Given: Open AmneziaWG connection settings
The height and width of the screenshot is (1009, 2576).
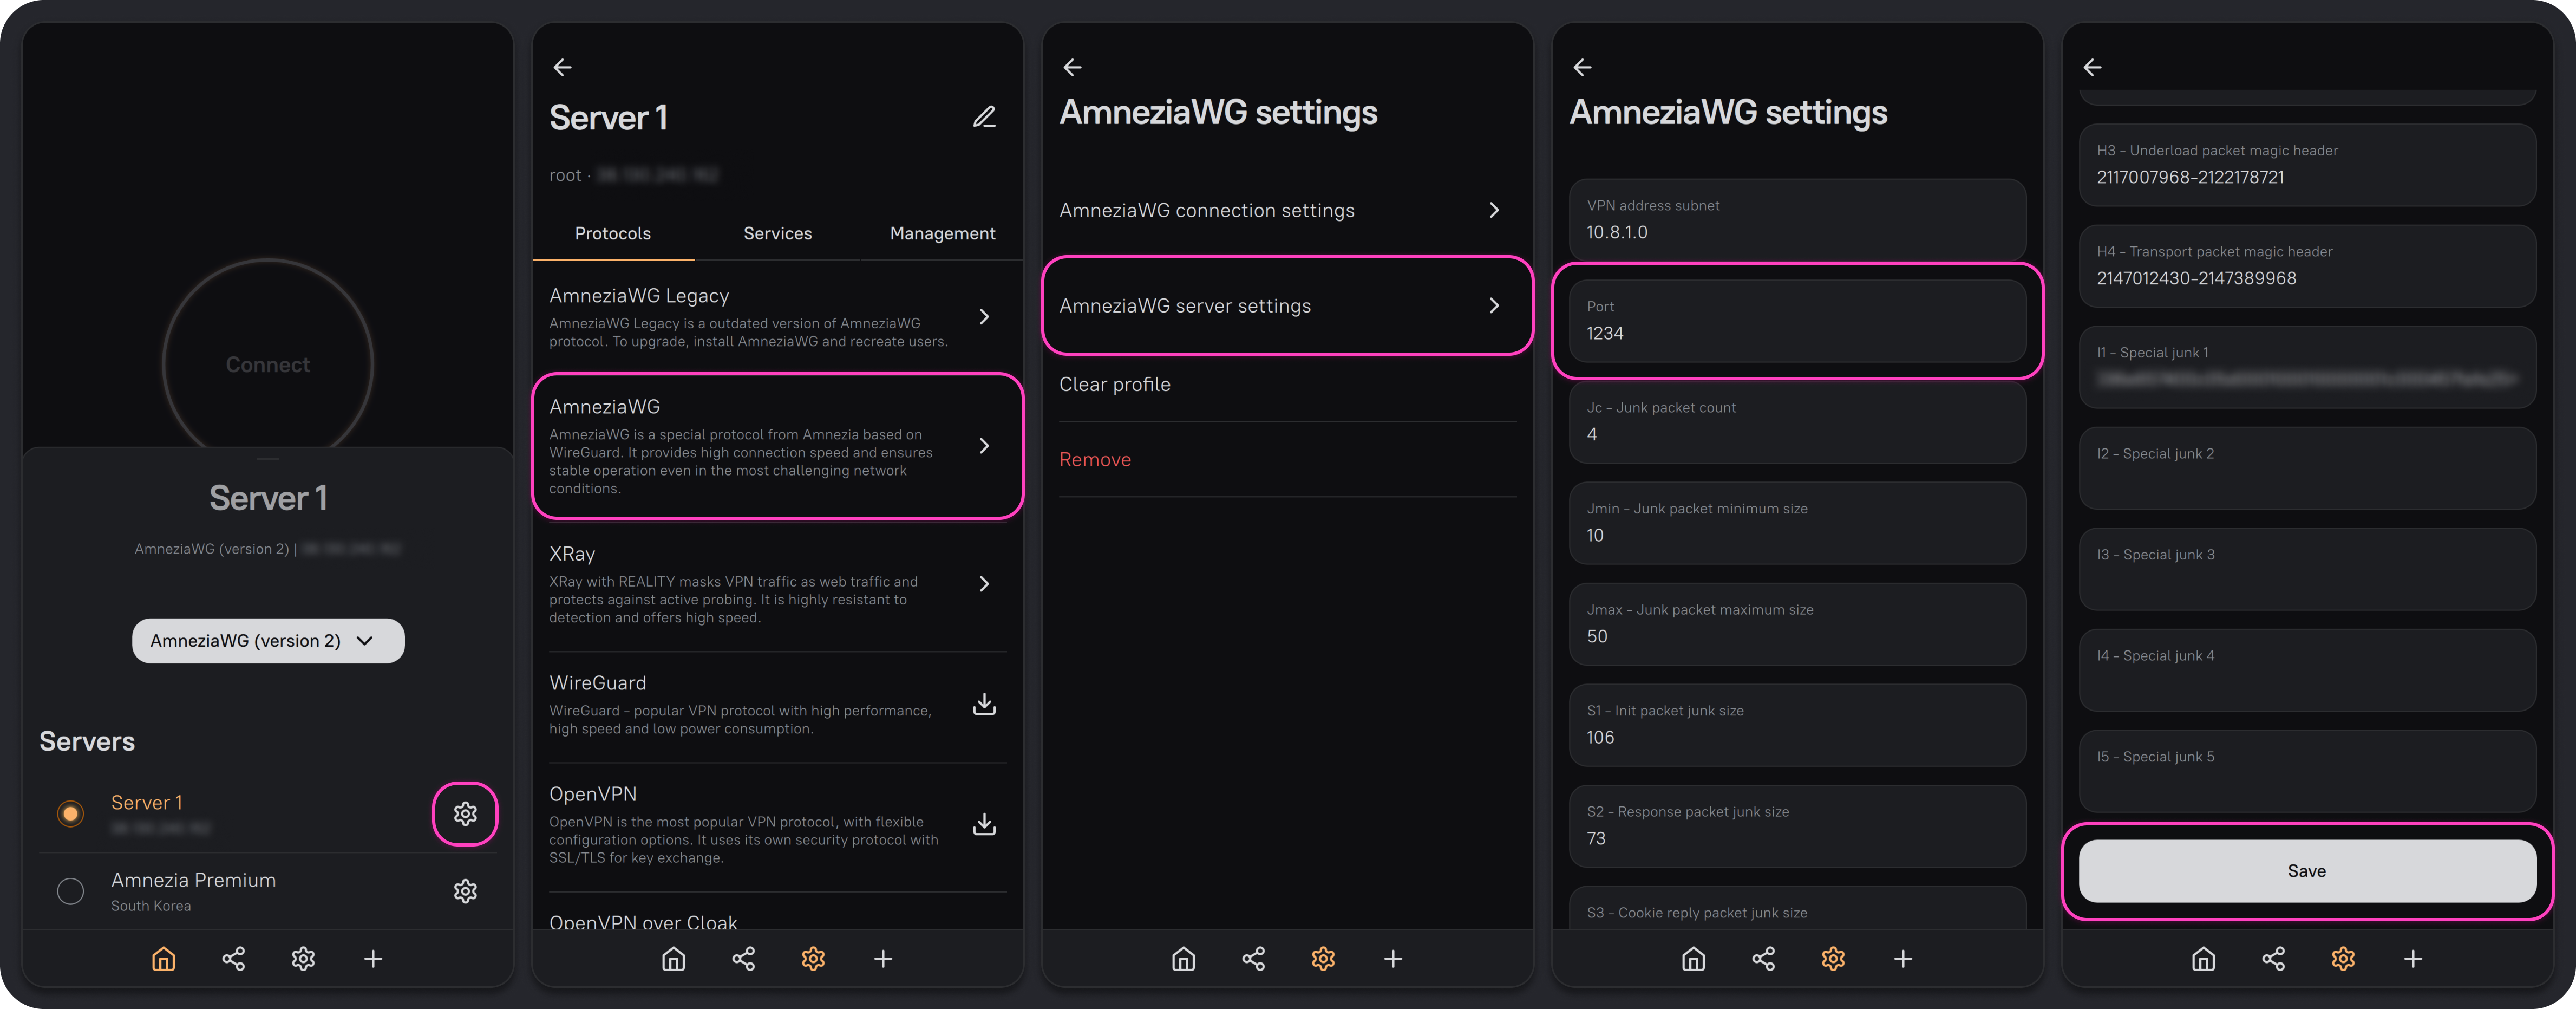Looking at the screenshot, I should pyautogui.click(x=1286, y=210).
